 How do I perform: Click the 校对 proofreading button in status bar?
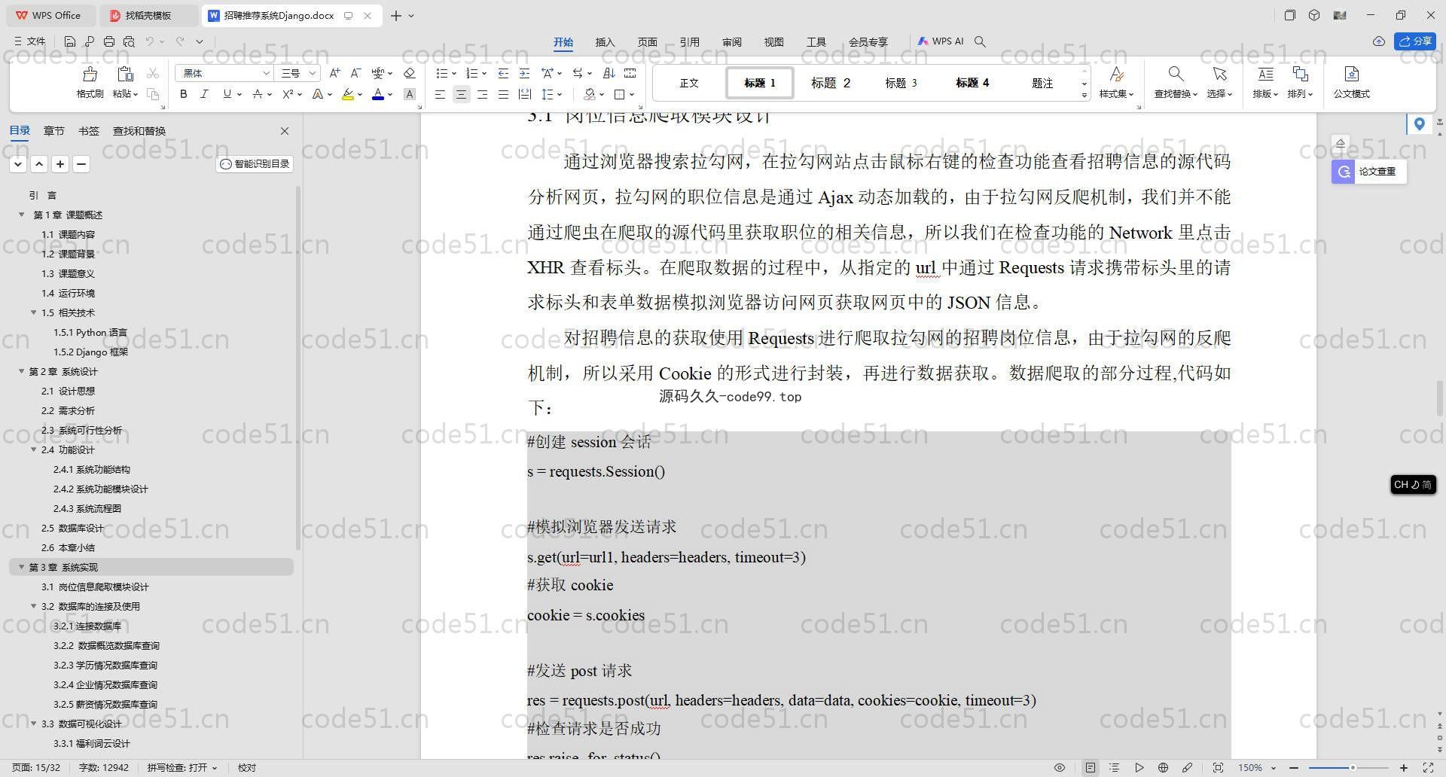click(247, 768)
